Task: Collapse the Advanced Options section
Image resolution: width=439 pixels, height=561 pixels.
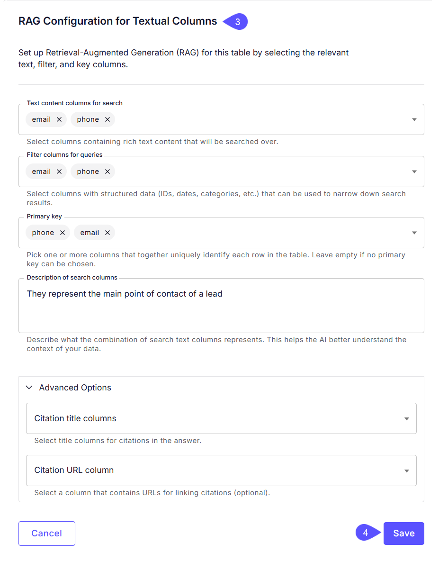Action: point(29,387)
